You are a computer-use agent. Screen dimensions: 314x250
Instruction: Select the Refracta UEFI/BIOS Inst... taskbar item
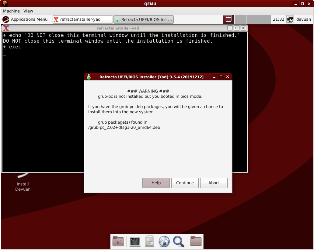144,19
